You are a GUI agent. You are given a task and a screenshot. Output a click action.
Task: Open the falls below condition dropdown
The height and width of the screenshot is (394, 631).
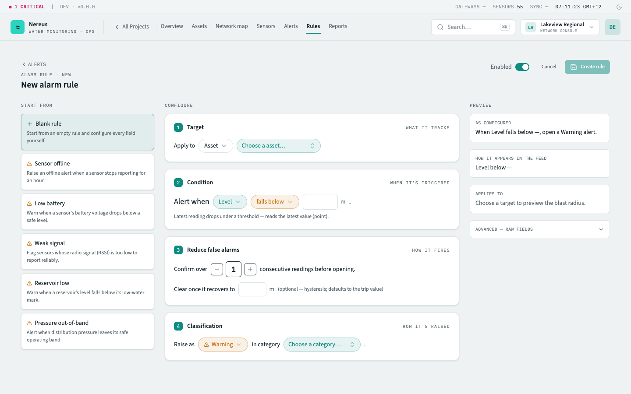click(x=275, y=202)
